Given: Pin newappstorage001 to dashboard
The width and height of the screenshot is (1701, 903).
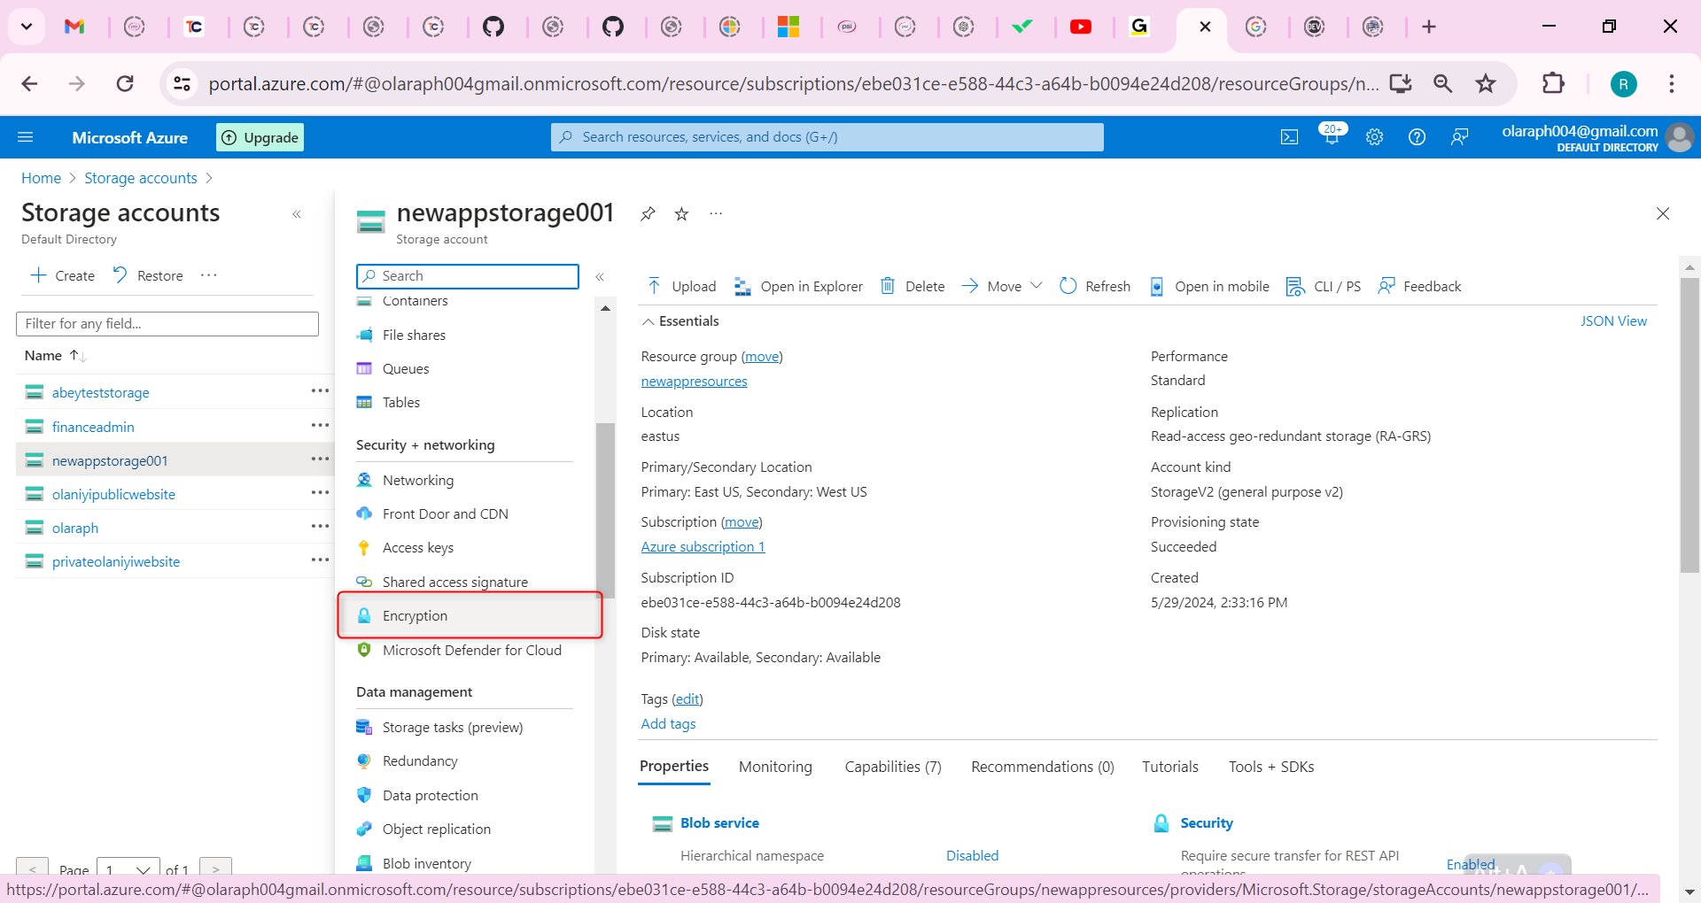Looking at the screenshot, I should pyautogui.click(x=648, y=214).
